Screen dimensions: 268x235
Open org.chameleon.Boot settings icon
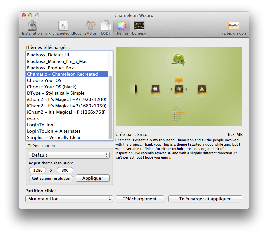(63, 26)
